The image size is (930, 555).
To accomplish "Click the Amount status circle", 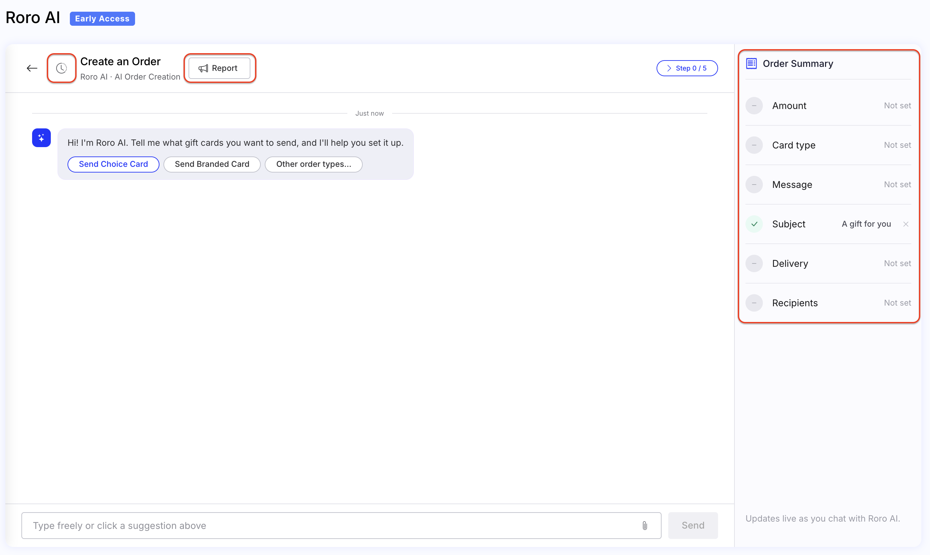I will (x=754, y=106).
